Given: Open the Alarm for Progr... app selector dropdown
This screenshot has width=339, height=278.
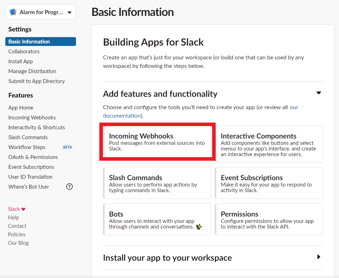Looking at the screenshot, I should point(41,12).
